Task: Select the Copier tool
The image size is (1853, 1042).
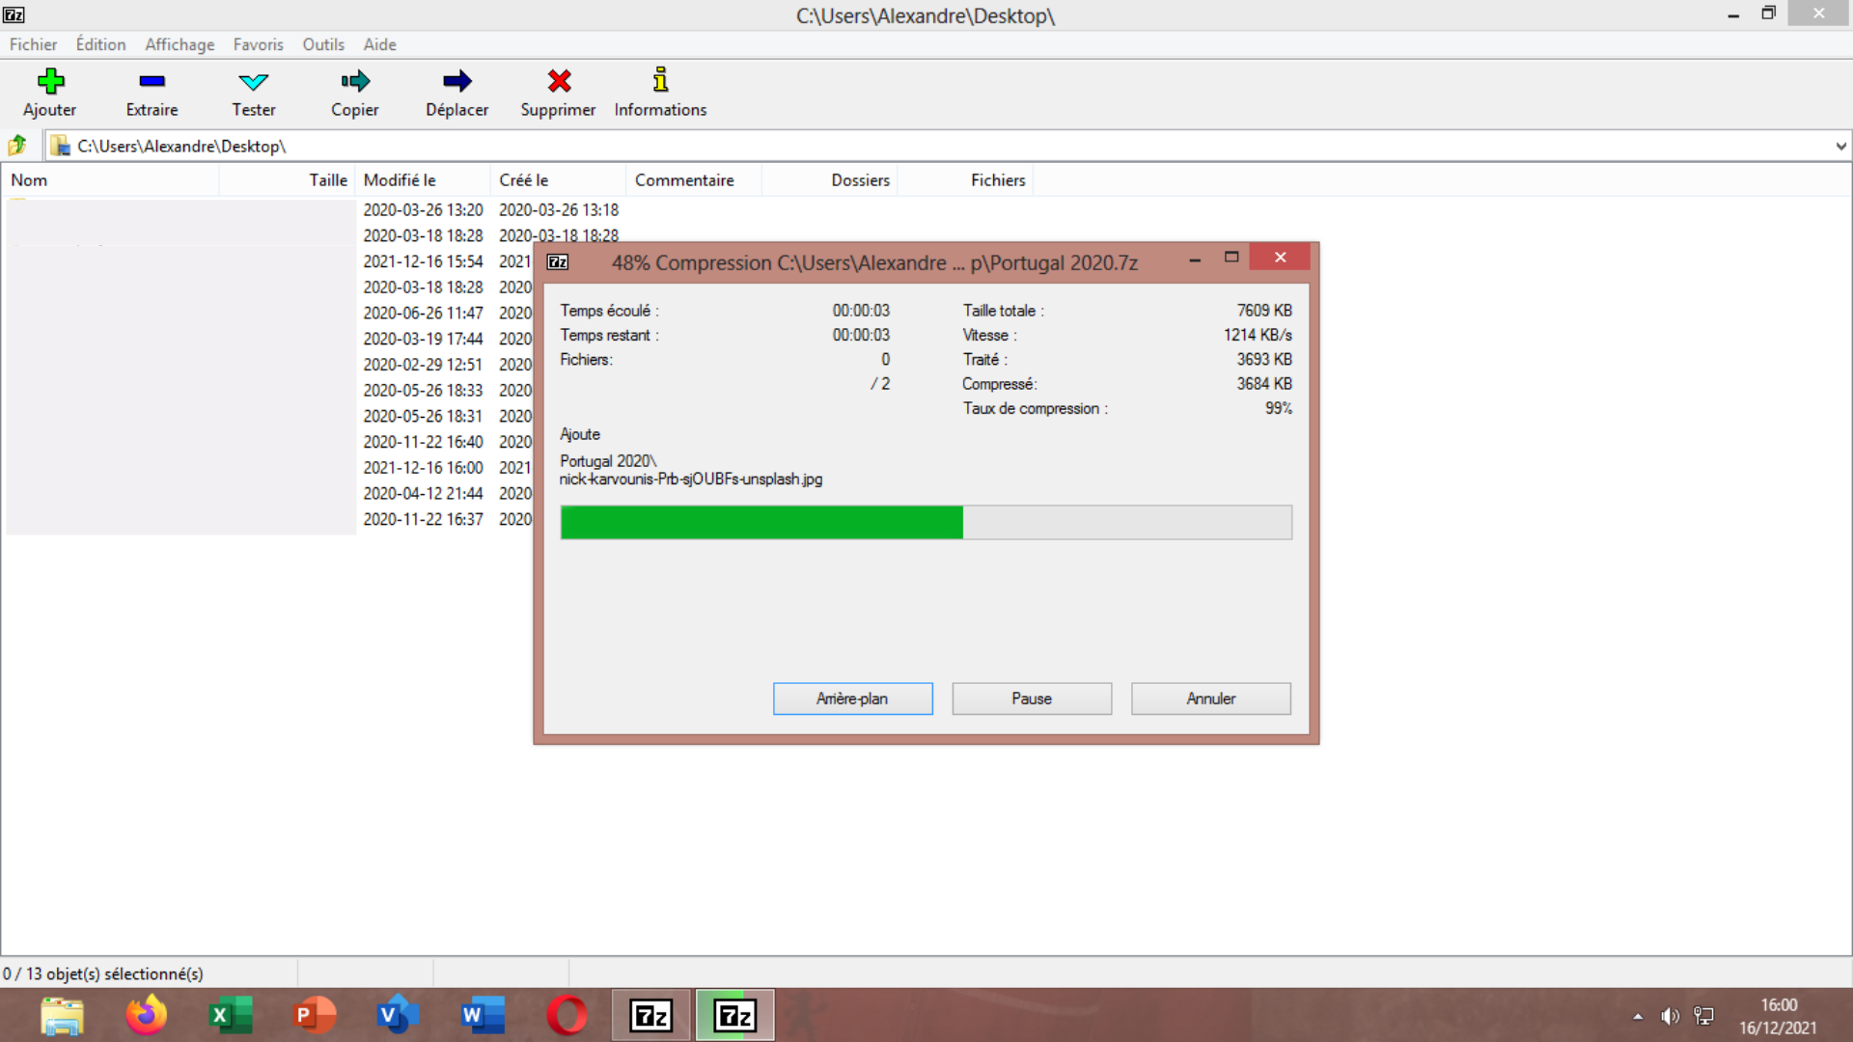Action: coord(354,92)
